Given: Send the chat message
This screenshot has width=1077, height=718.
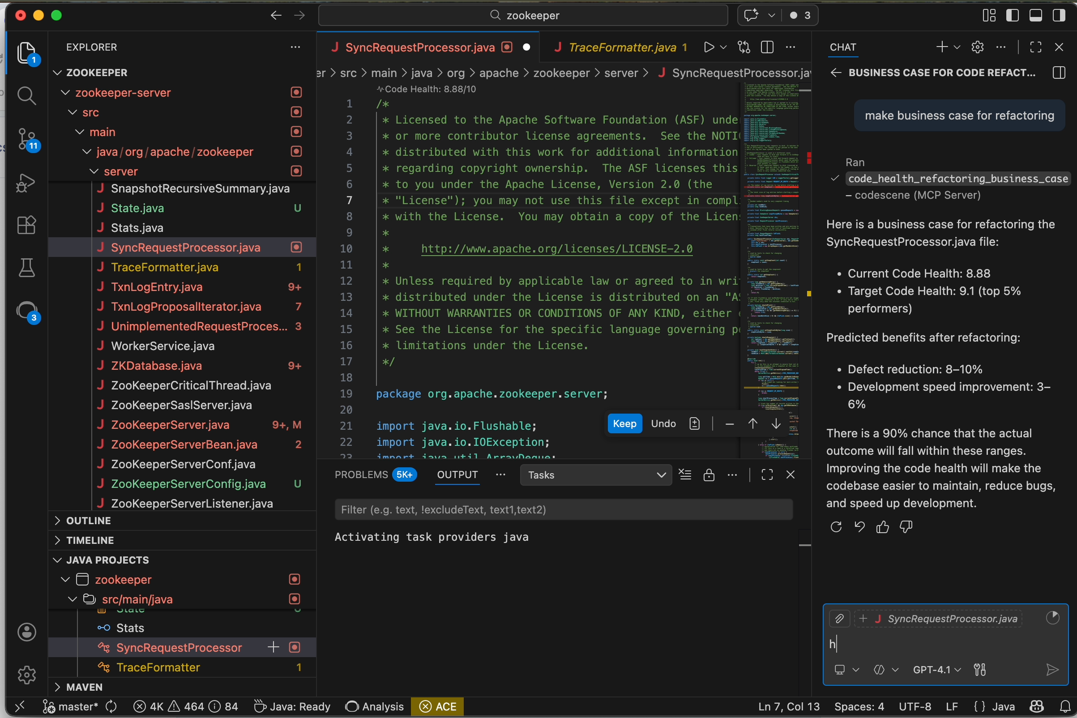Looking at the screenshot, I should point(1052,670).
